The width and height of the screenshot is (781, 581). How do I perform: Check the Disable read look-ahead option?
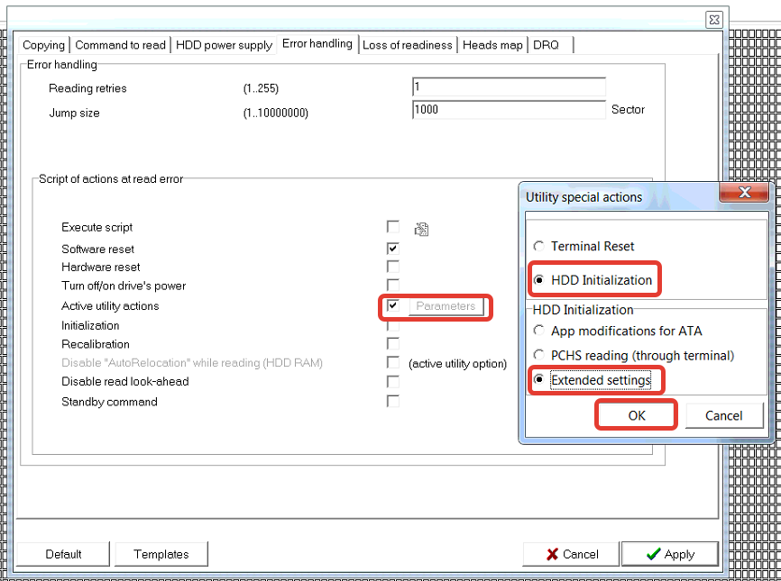[392, 381]
